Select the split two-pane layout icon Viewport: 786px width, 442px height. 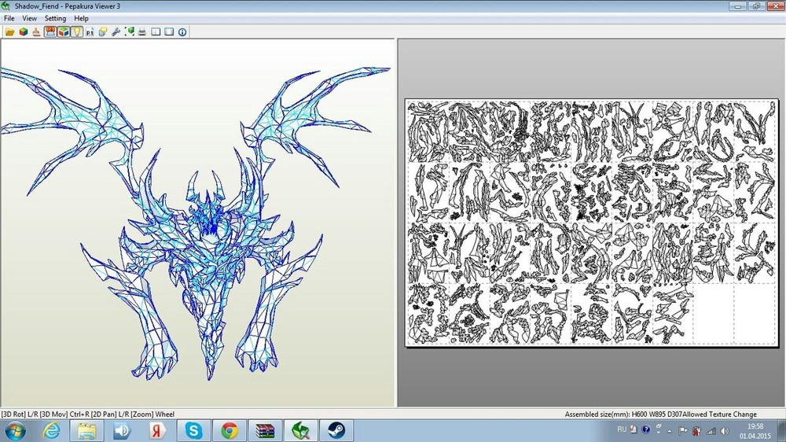[156, 31]
